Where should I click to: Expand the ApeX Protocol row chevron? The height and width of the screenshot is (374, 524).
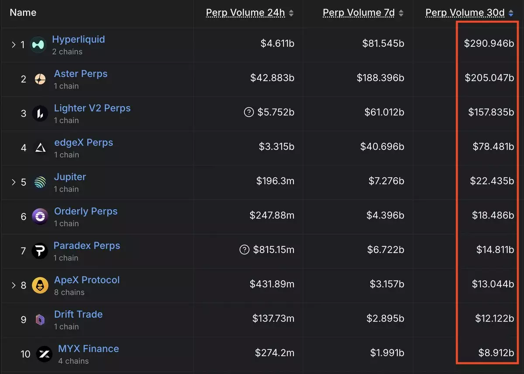coord(14,285)
